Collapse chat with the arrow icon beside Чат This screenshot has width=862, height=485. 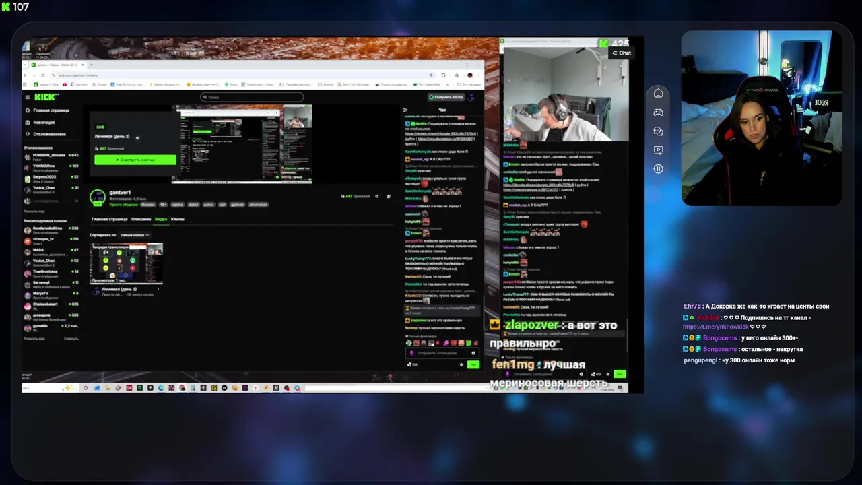[405, 110]
